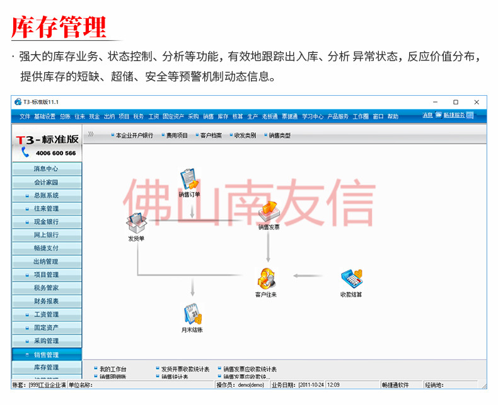Viewport: 498px width, 405px height.
Task: Expand 固定资产 in the sidebar
Action: (x=27, y=328)
